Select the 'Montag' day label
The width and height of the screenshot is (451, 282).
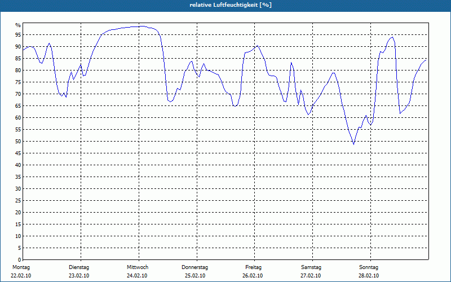coord(21,267)
